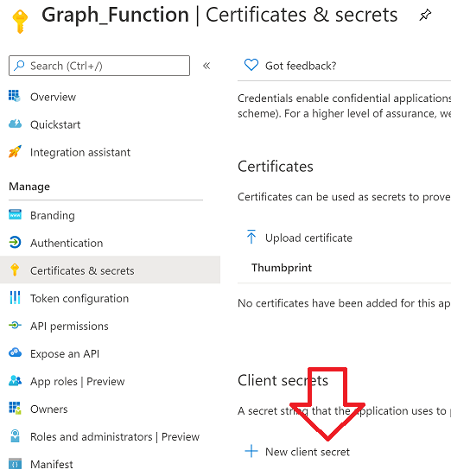Click the upload arrow icon
This screenshot has height=476, width=451.
(x=251, y=237)
